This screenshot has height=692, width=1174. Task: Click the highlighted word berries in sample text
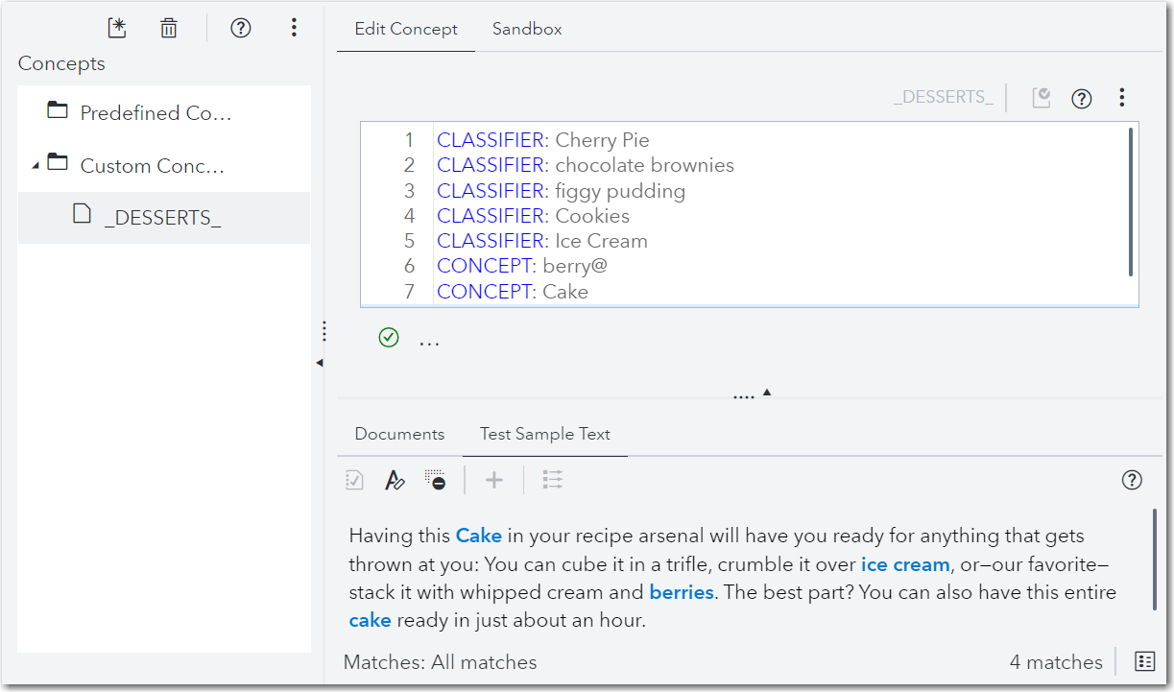click(x=682, y=592)
